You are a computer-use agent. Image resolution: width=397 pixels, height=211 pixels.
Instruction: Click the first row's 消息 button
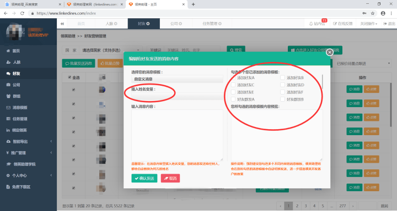354,89
